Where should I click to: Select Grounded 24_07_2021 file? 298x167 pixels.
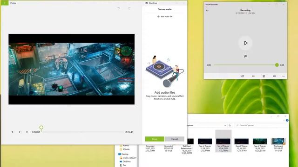150,148
